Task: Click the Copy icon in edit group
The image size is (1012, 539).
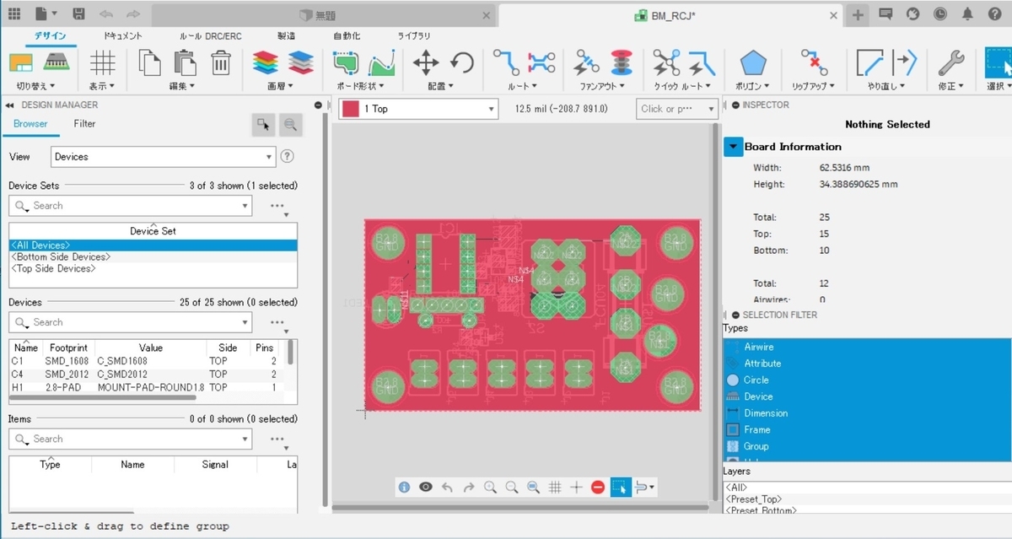Action: [x=150, y=63]
